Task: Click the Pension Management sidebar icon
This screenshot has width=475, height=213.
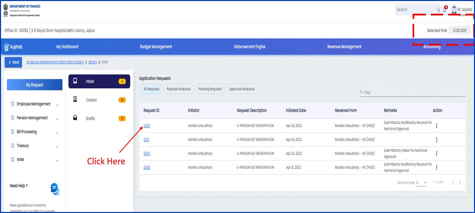Action: tap(13, 118)
